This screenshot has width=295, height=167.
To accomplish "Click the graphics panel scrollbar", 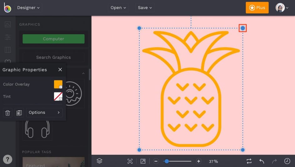I will pyautogui.click(x=90, y=74).
